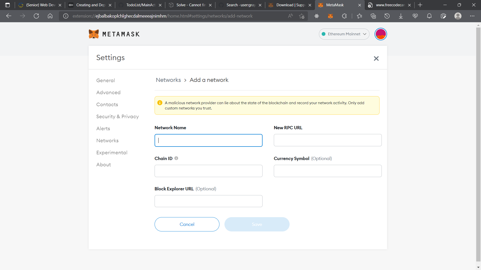Go back in browser history

coord(9,16)
